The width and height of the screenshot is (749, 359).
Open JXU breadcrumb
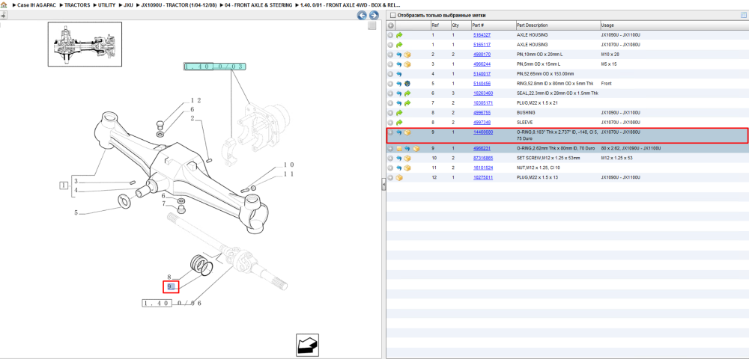click(x=128, y=4)
